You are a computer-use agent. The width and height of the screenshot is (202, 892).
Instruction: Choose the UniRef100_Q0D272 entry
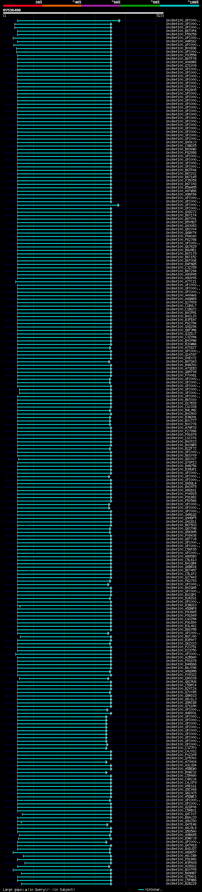[x=181, y=212]
